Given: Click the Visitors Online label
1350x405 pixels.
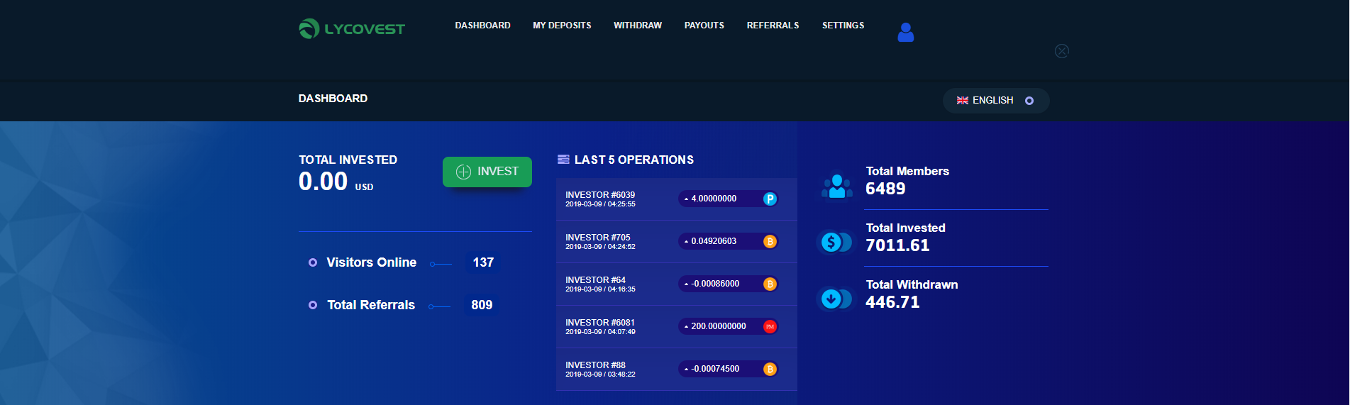Looking at the screenshot, I should pos(371,262).
